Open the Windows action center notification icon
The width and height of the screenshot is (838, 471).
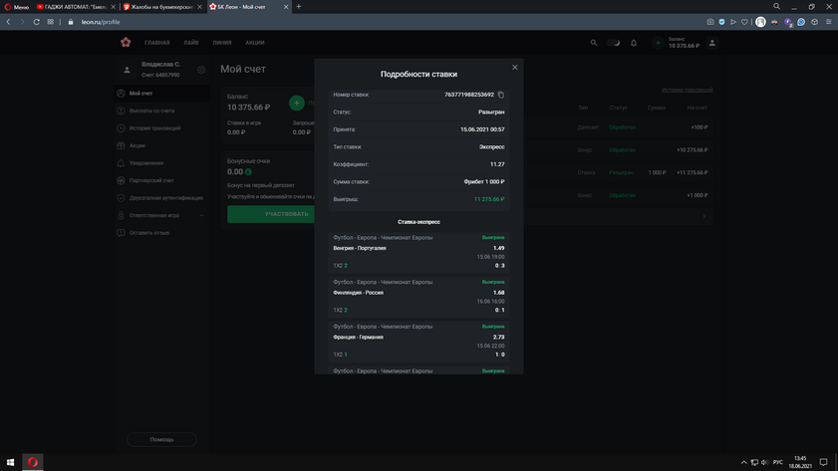point(824,462)
